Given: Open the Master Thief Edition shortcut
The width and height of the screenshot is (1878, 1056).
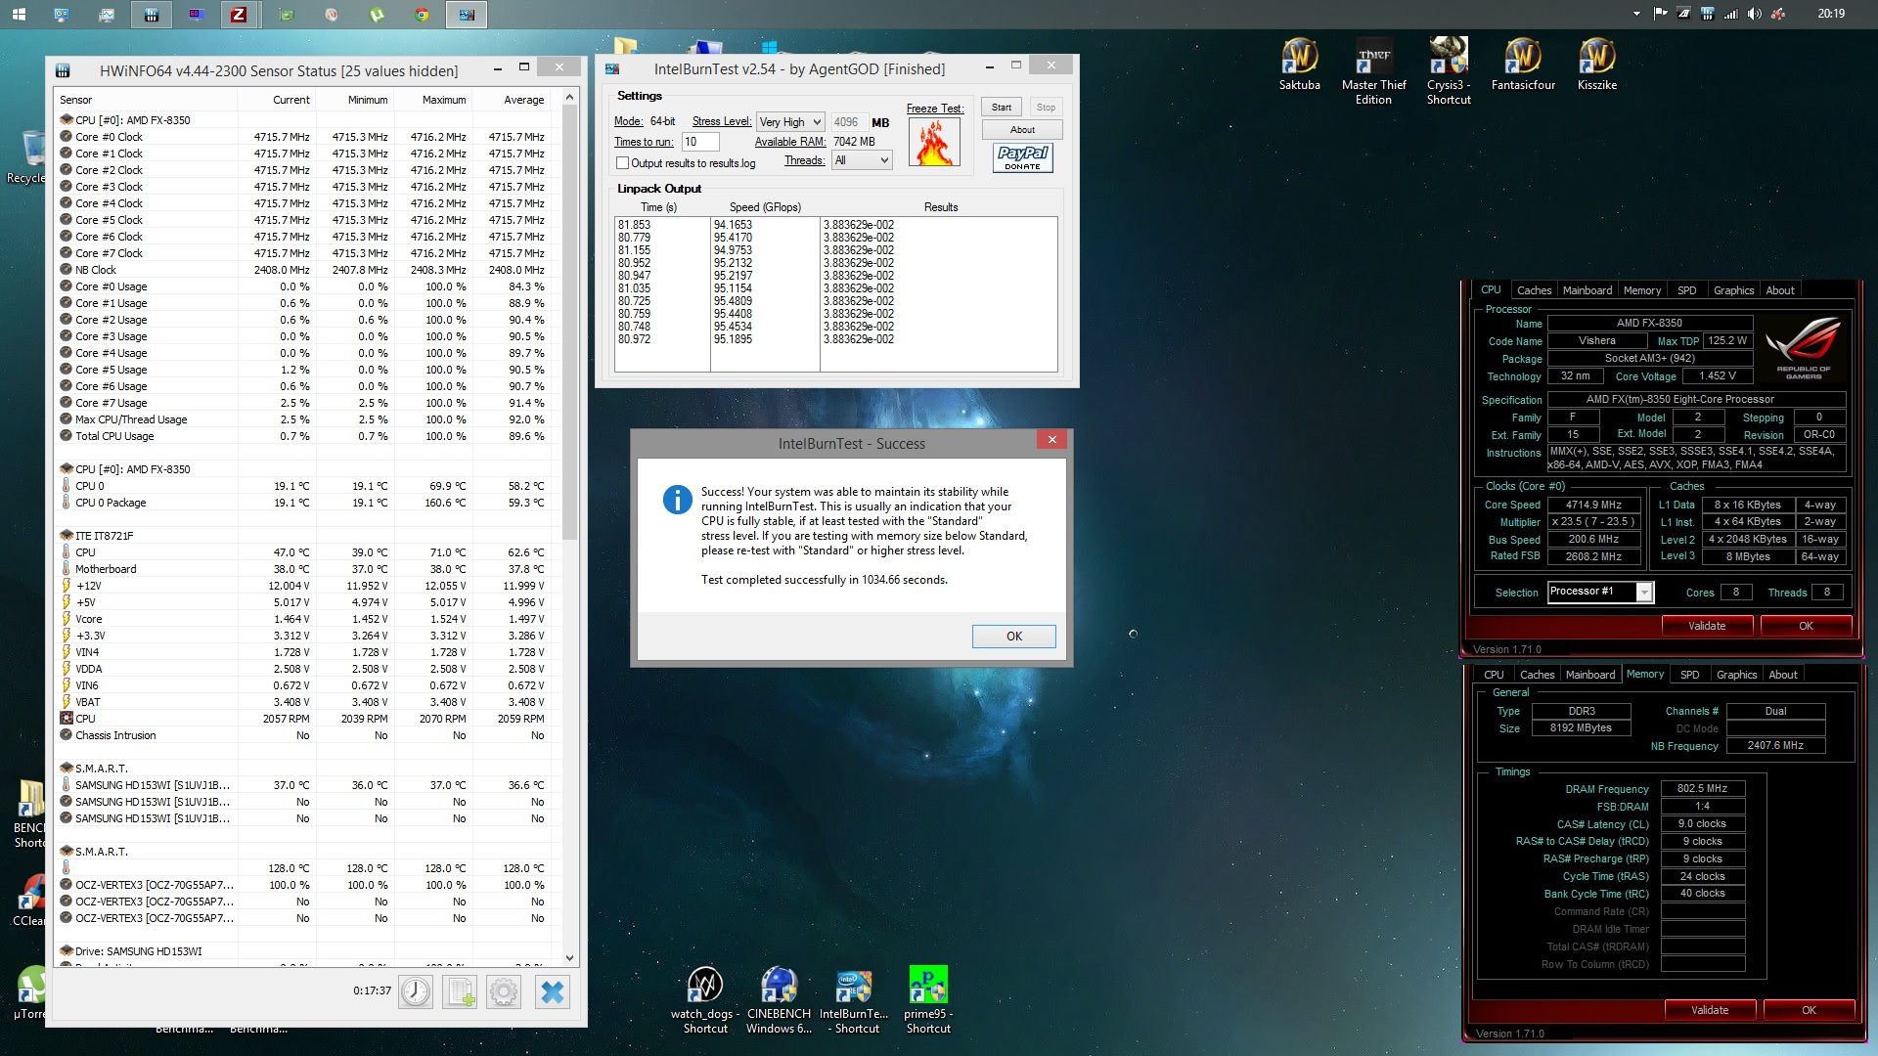Looking at the screenshot, I should [1373, 70].
